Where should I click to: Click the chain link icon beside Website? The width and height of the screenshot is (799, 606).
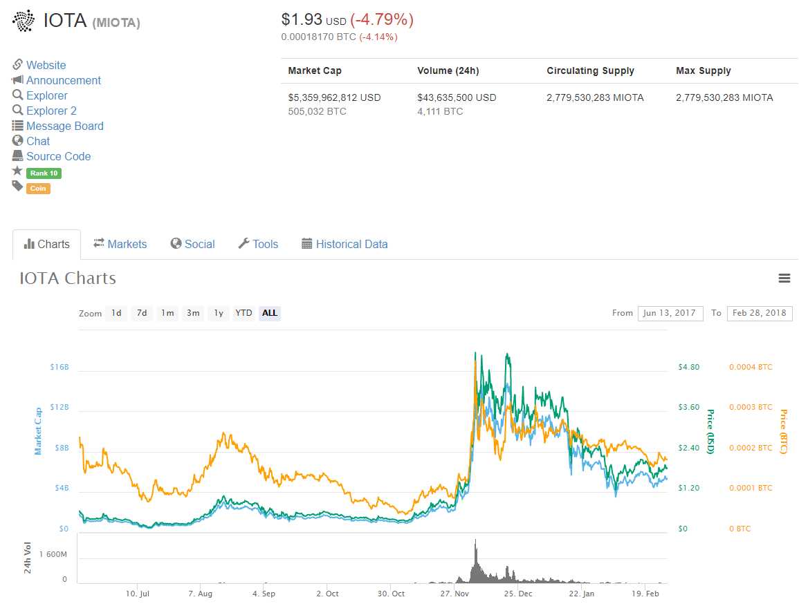(17, 64)
